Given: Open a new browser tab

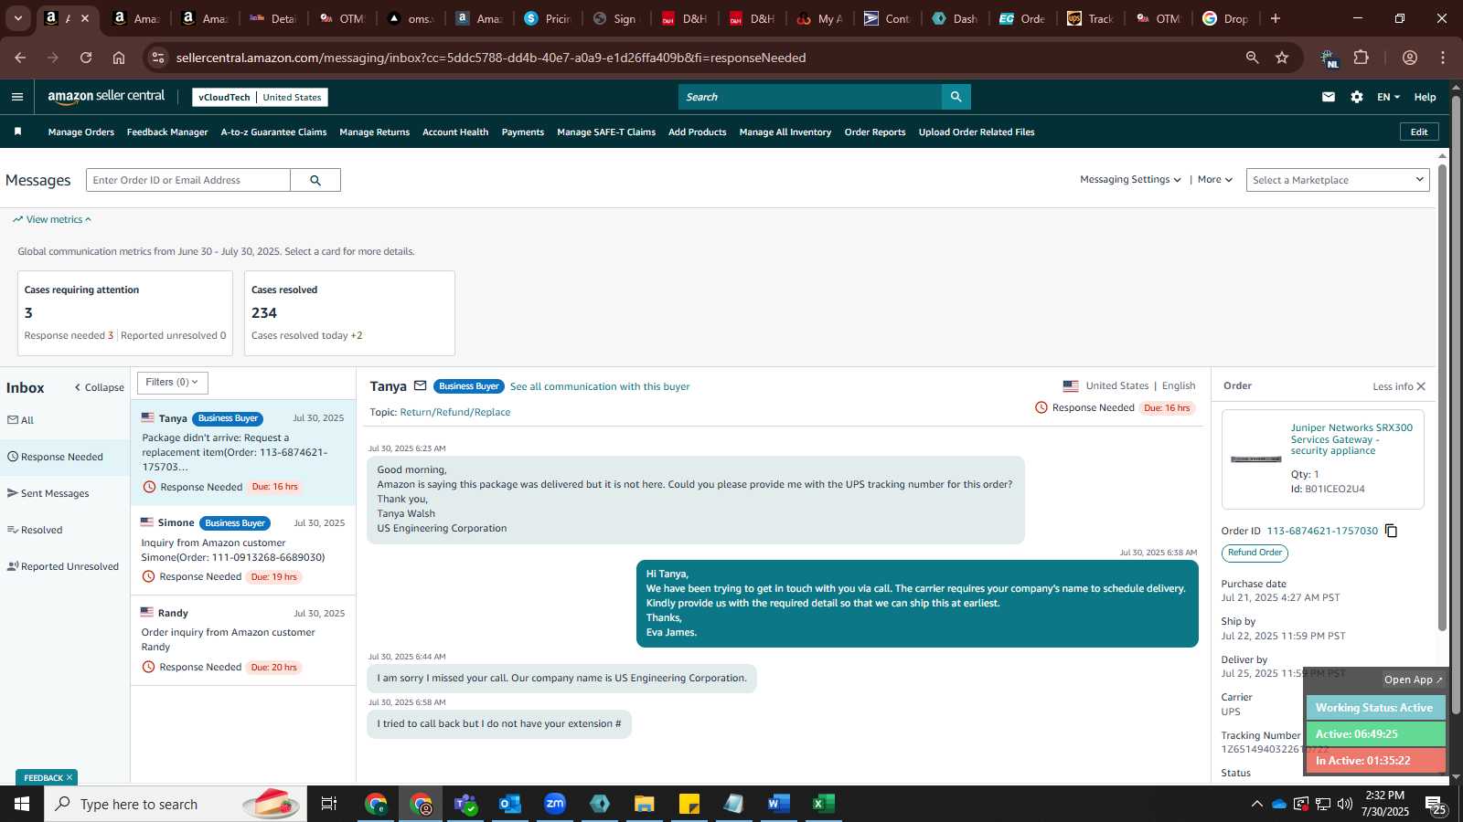Looking at the screenshot, I should 1276,18.
